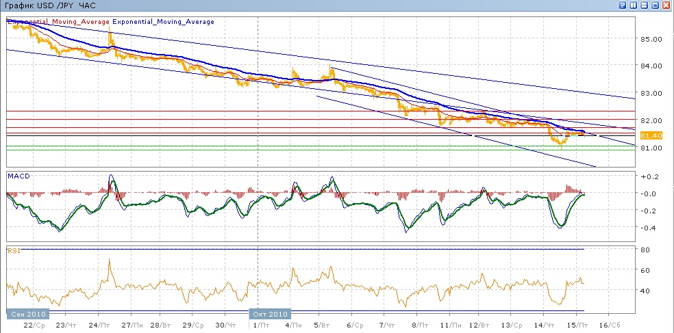Click the 5/Вт date on time axis
674x333 pixels.
coord(322,325)
